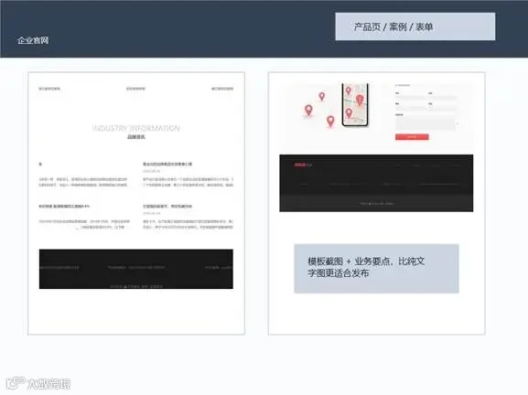Click the top-left navigation link of left page

[x=49, y=89]
